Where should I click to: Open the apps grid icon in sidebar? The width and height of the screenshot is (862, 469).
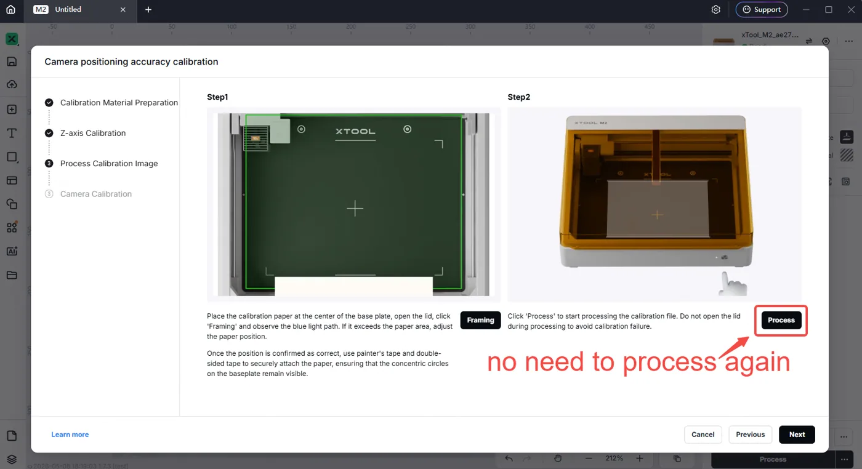click(12, 228)
